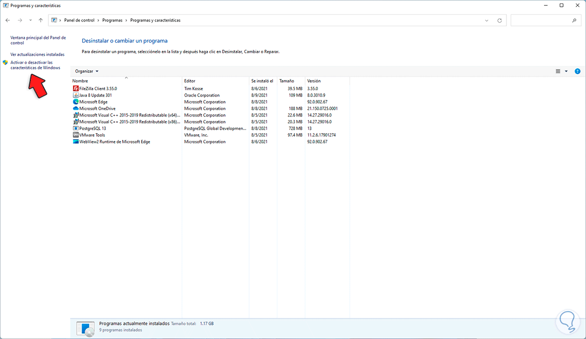Expand the address bar history dropdown

(487, 20)
